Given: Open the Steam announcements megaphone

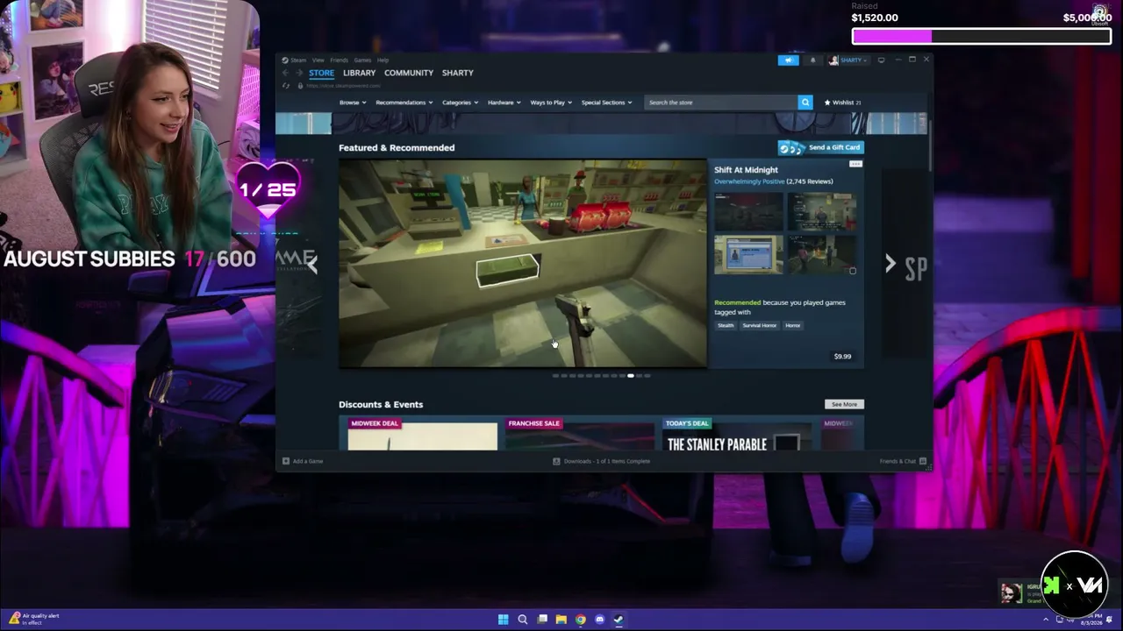Looking at the screenshot, I should click(789, 60).
